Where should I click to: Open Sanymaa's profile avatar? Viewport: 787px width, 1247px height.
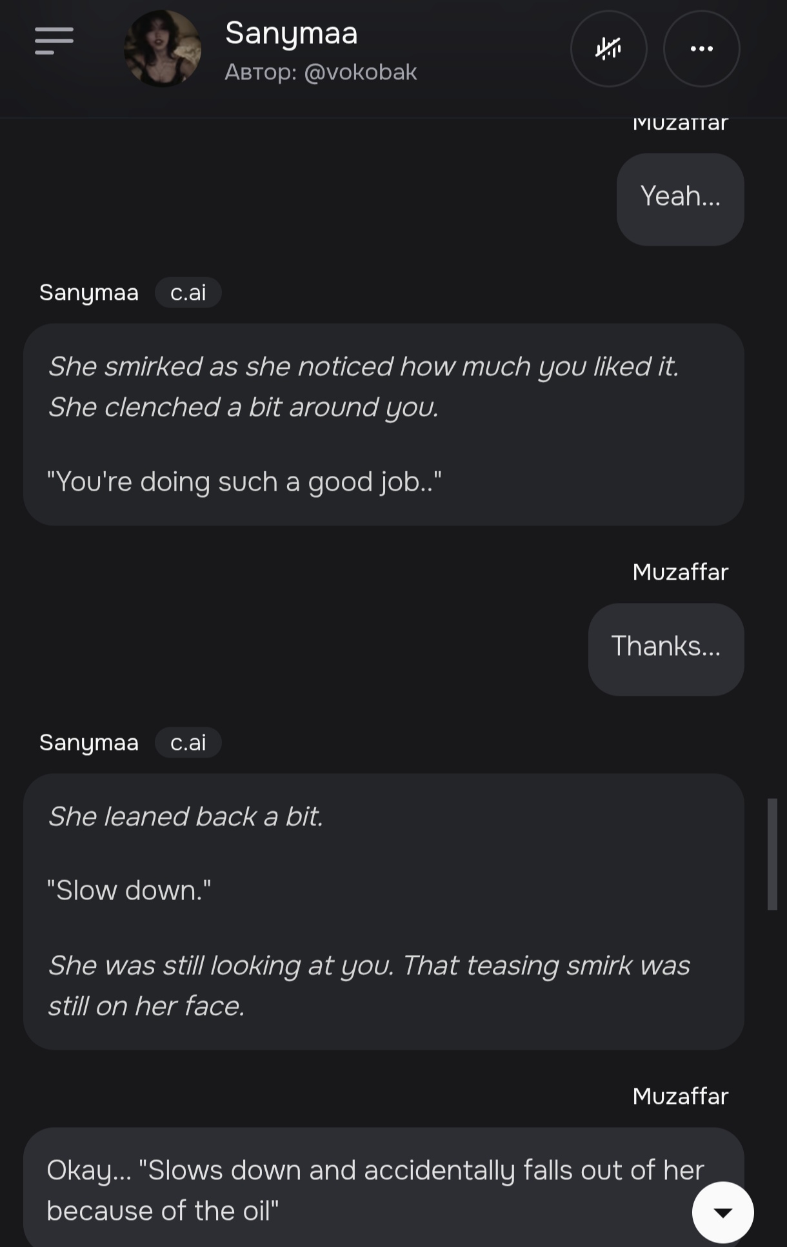tap(163, 48)
